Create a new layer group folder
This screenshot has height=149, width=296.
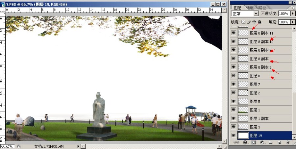[271, 142]
